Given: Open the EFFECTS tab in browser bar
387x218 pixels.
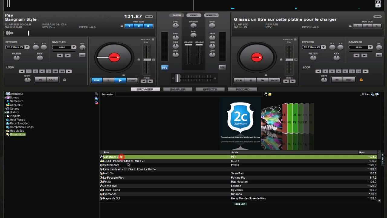Looking at the screenshot, I should 210,89.
